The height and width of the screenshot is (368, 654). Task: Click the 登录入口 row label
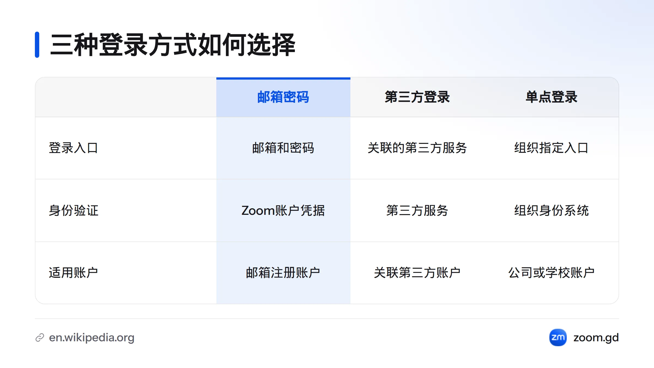coord(73,148)
